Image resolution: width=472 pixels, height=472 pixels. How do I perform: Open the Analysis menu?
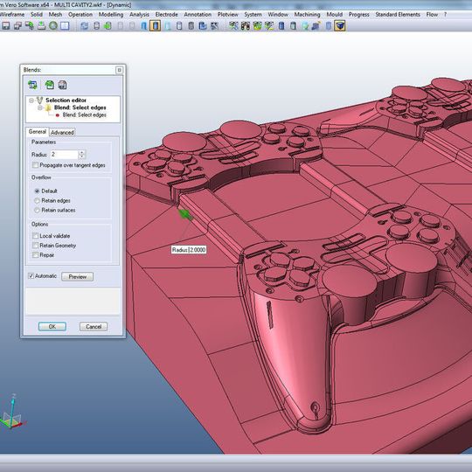pos(139,14)
